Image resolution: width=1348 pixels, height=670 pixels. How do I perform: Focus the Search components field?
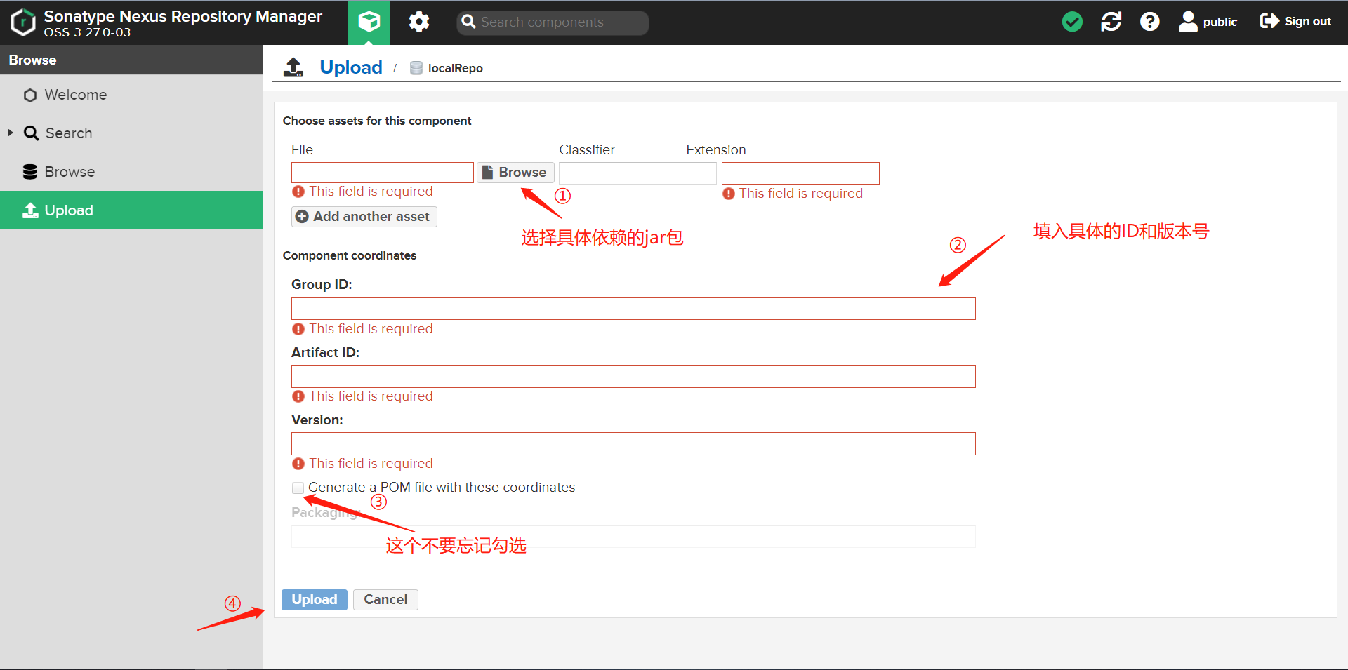pyautogui.click(x=553, y=22)
